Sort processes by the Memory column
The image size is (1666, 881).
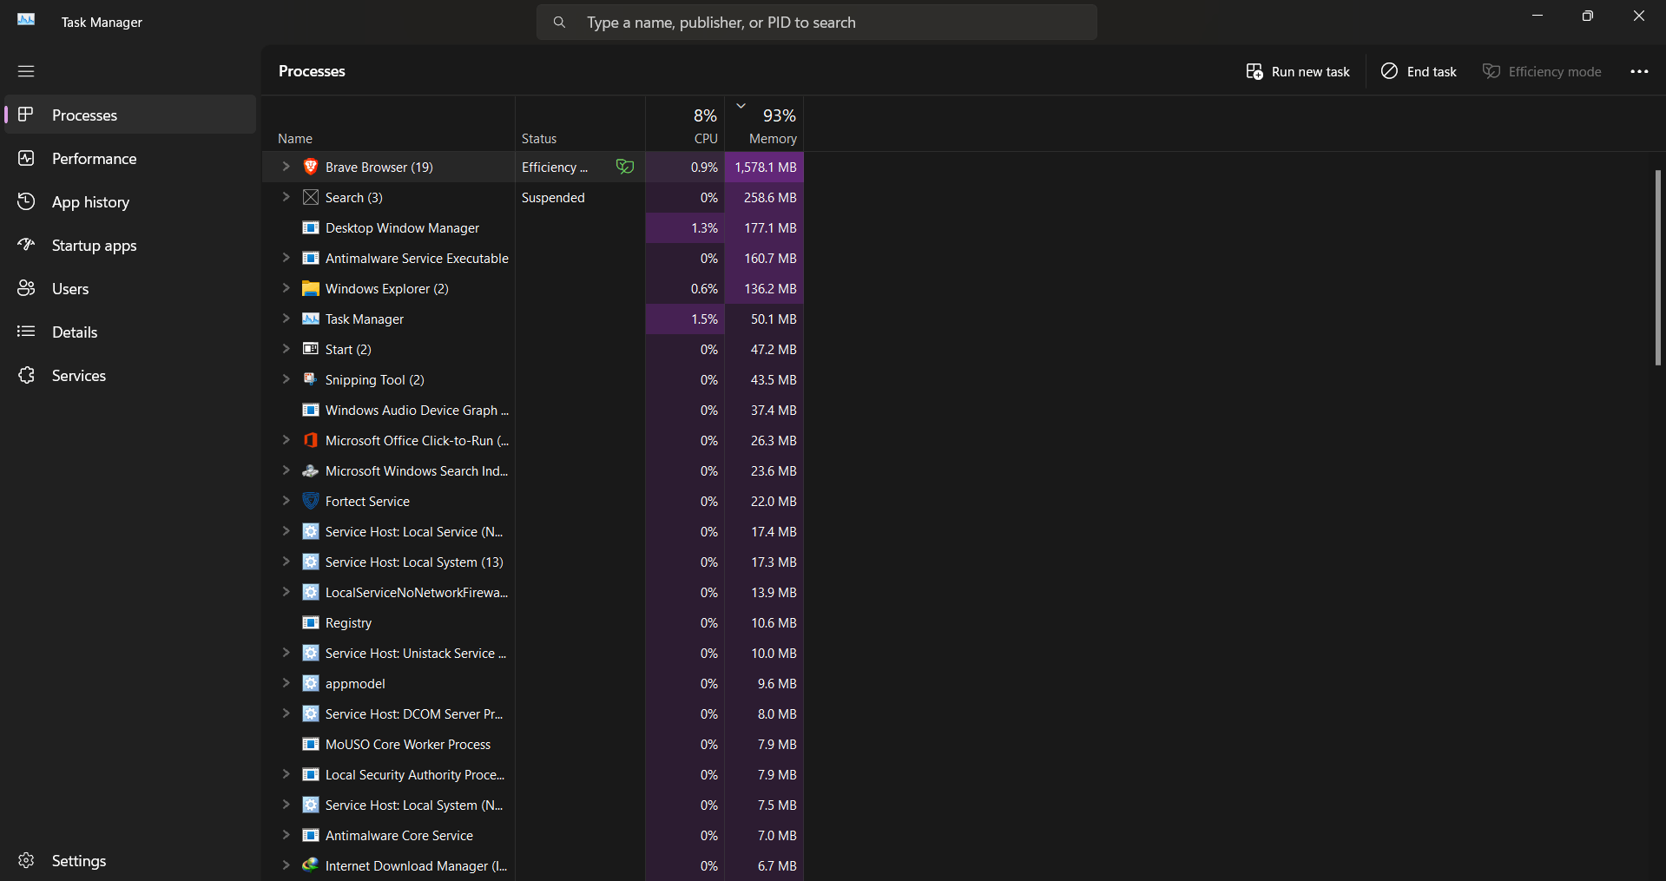pyautogui.click(x=764, y=123)
